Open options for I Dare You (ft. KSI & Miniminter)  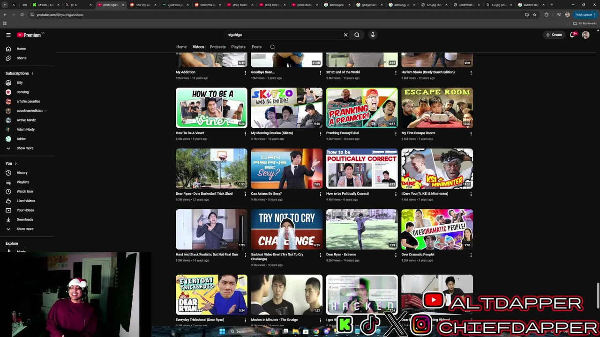471,194
